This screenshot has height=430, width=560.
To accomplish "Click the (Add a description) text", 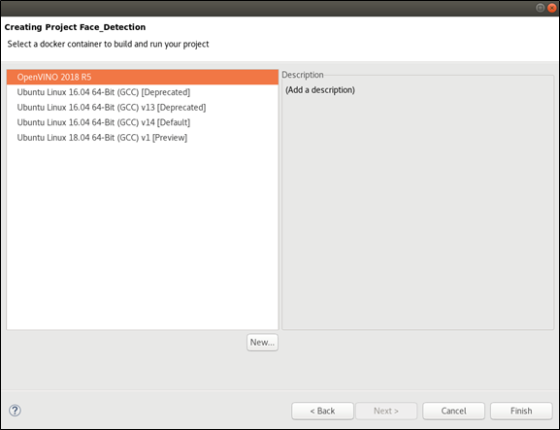I will click(x=320, y=90).
